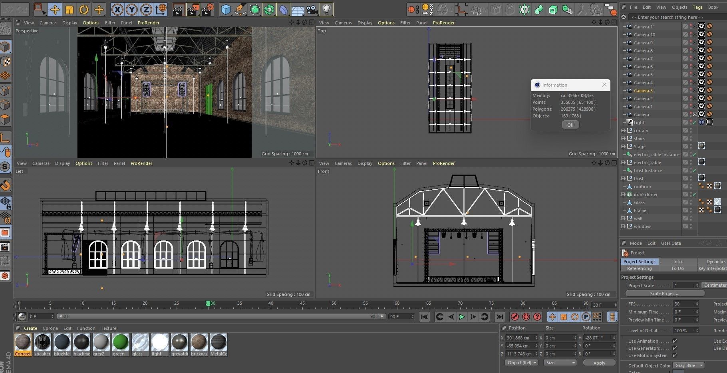
Task: Select the Scale tool in the top toolbar
Action: point(70,9)
